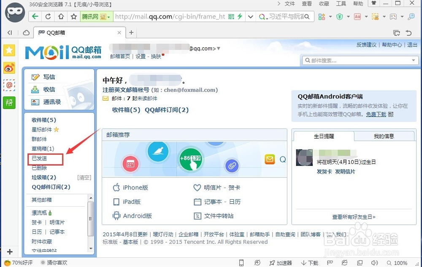Click the cloud icon left of tabs
Screen dimensions: 422x267
click(26, 33)
